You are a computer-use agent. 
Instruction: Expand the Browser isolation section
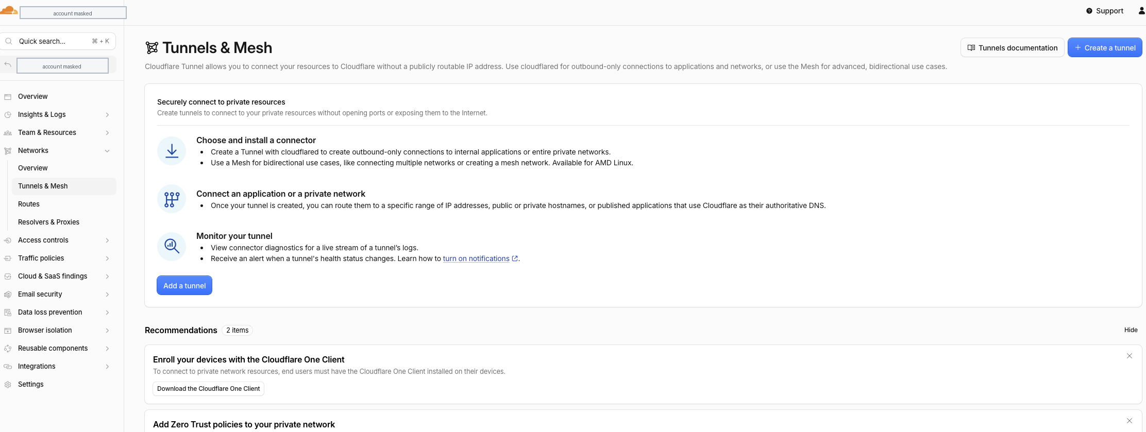tap(107, 331)
